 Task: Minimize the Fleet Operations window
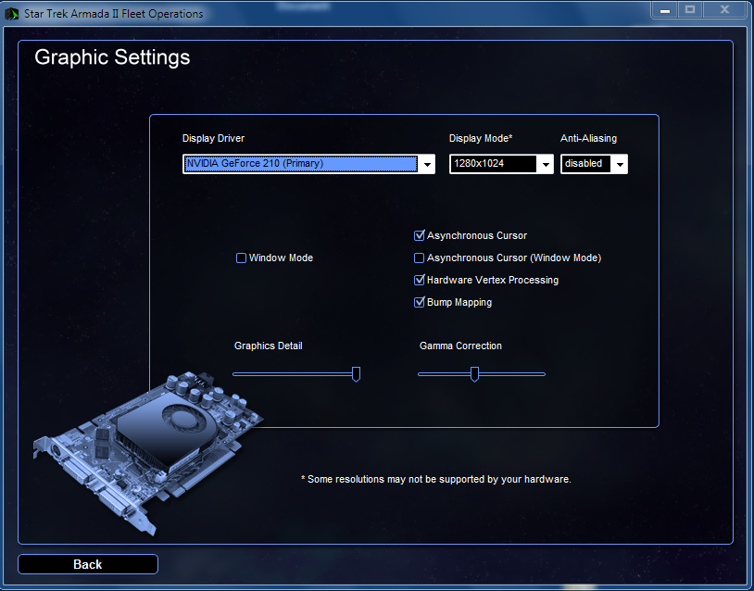[665, 9]
